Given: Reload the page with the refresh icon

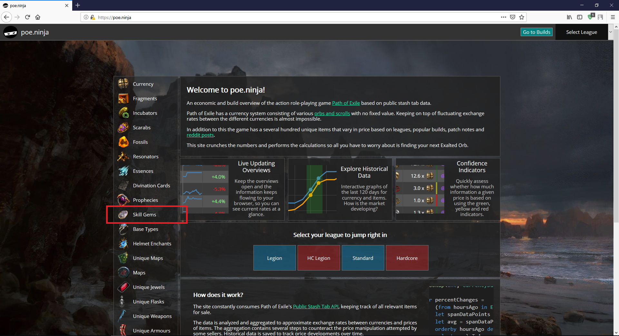Looking at the screenshot, I should point(27,17).
